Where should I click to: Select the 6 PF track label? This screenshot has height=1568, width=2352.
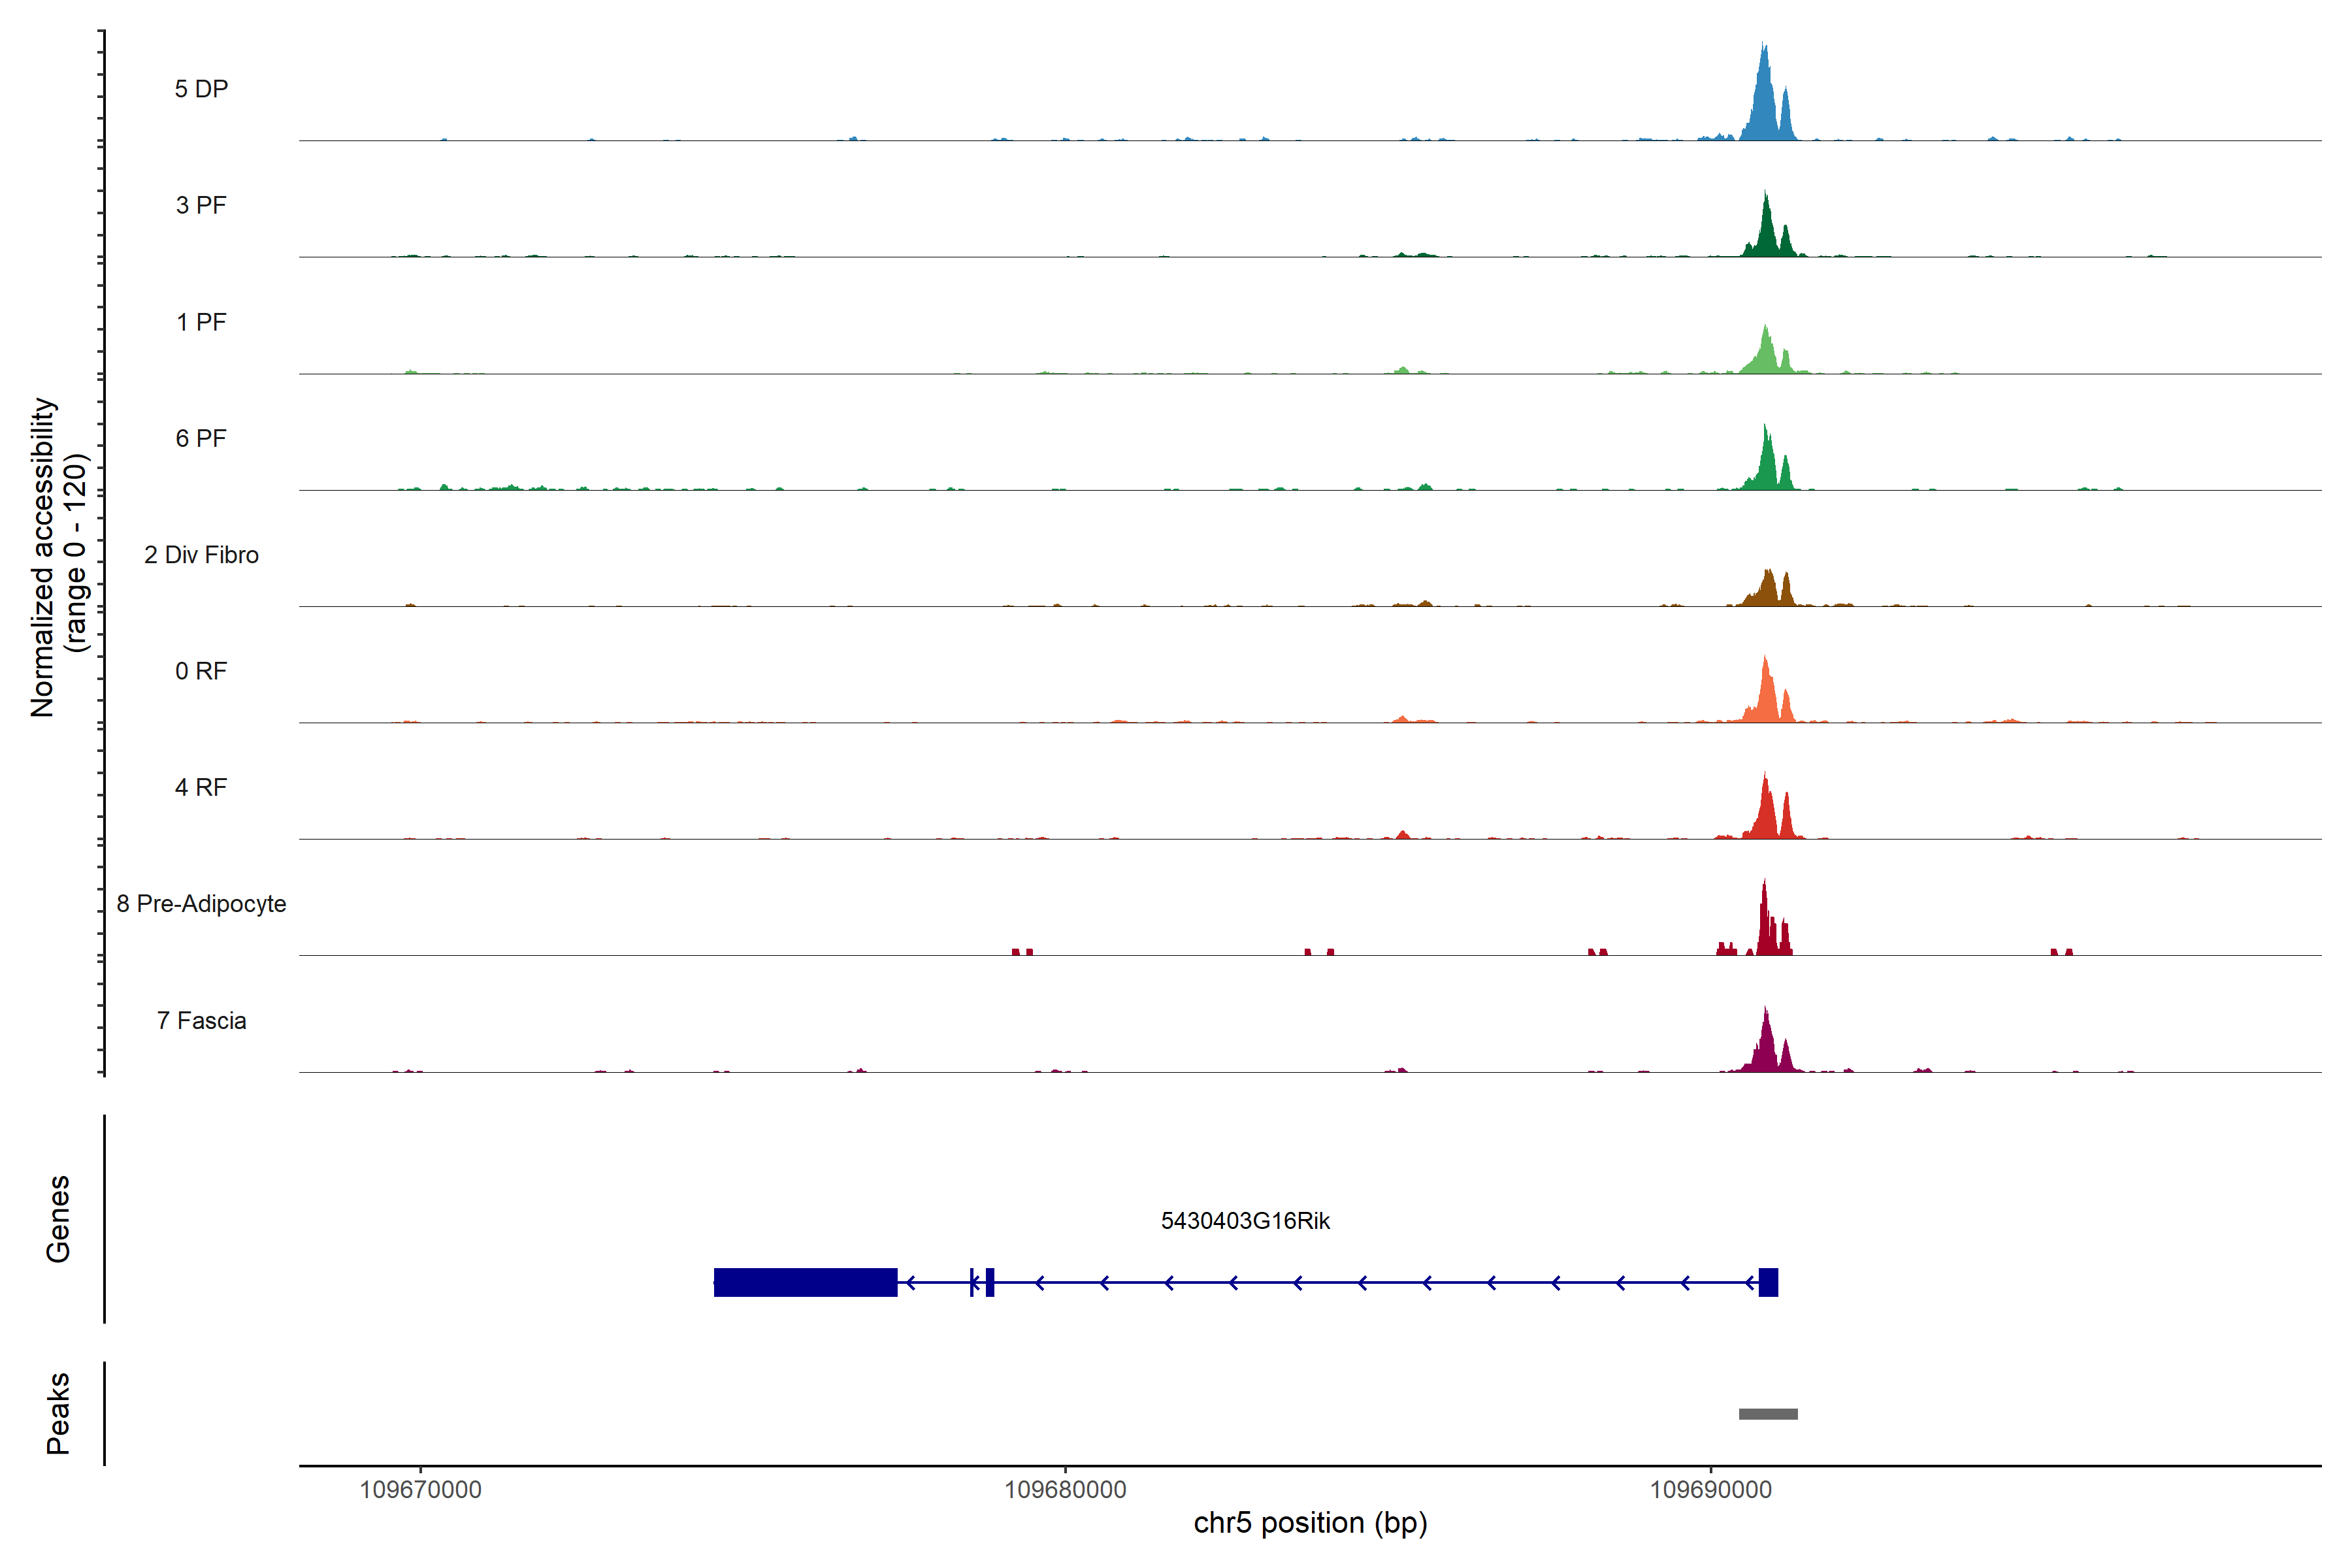(201, 438)
